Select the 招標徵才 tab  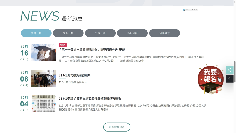click(x=165, y=33)
